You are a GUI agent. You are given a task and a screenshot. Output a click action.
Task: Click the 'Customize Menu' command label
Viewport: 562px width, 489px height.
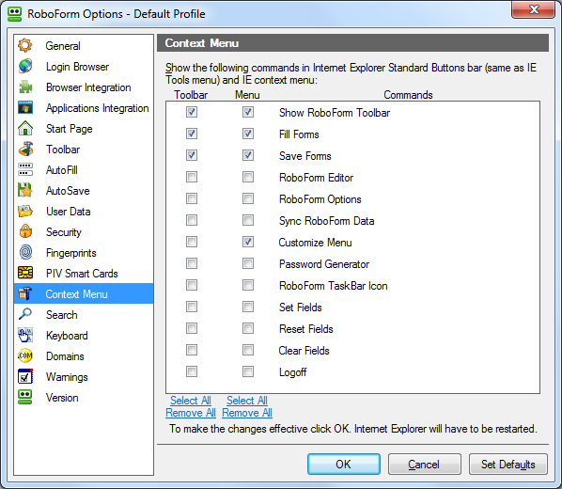click(x=315, y=243)
